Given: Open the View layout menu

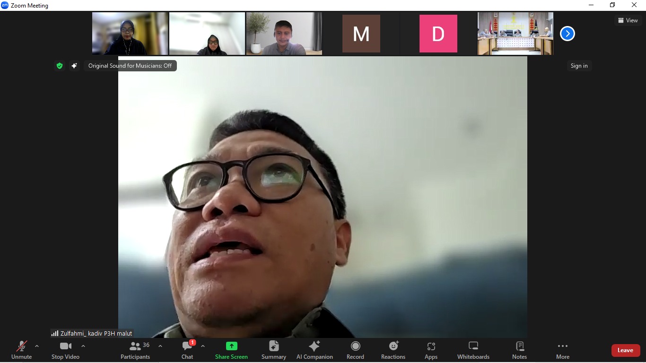Looking at the screenshot, I should coord(628,20).
